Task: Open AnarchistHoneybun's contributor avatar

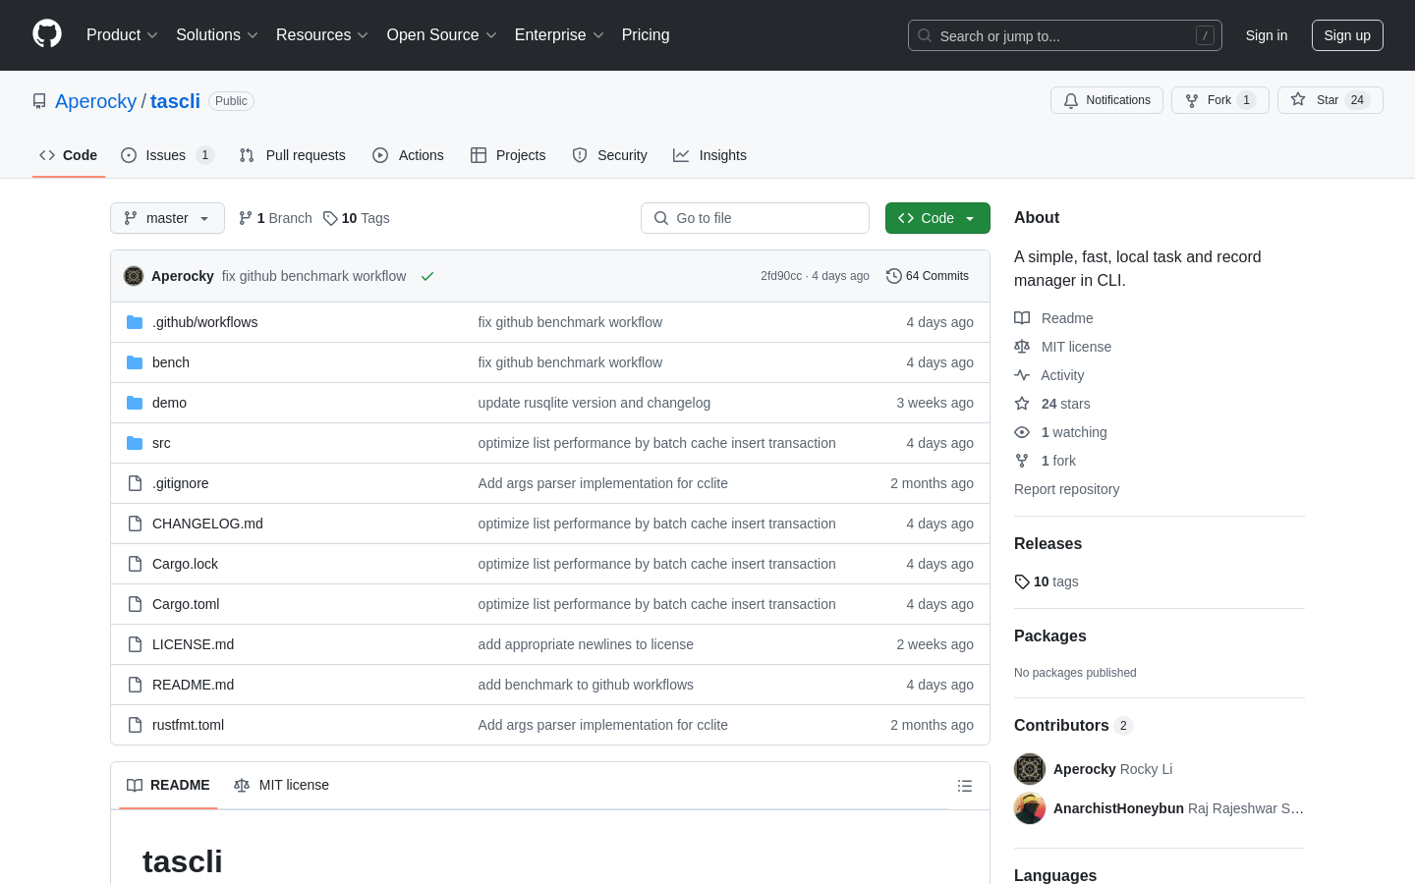Action: (x=1030, y=808)
